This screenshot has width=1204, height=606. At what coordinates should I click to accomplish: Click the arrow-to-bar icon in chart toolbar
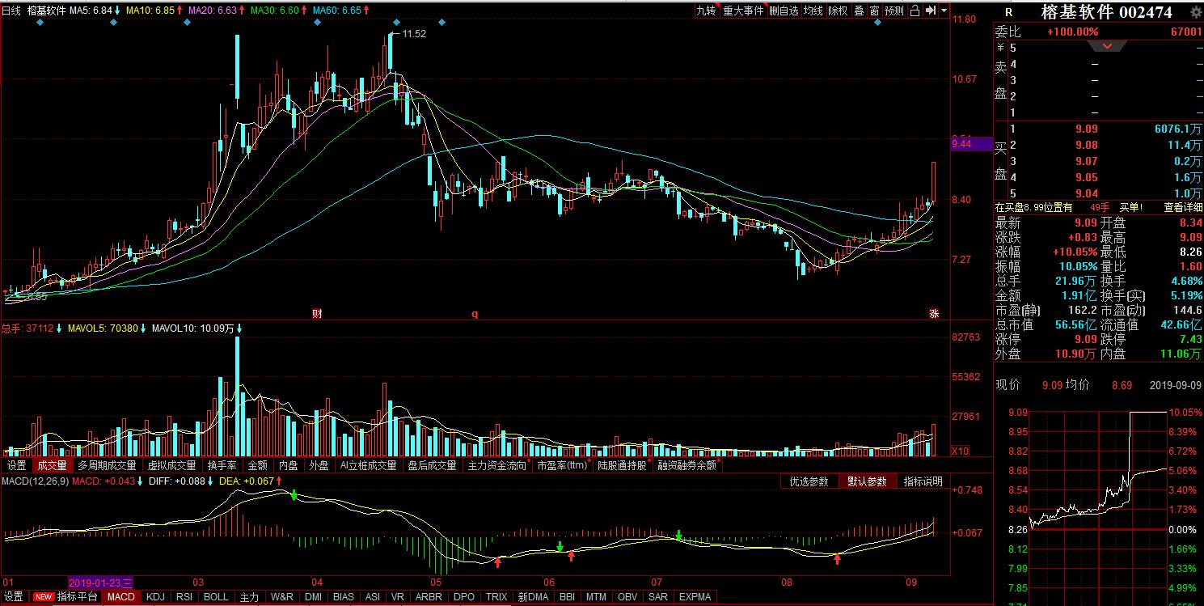[931, 11]
